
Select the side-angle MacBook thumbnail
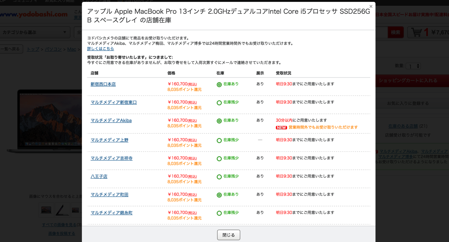coord(61,210)
